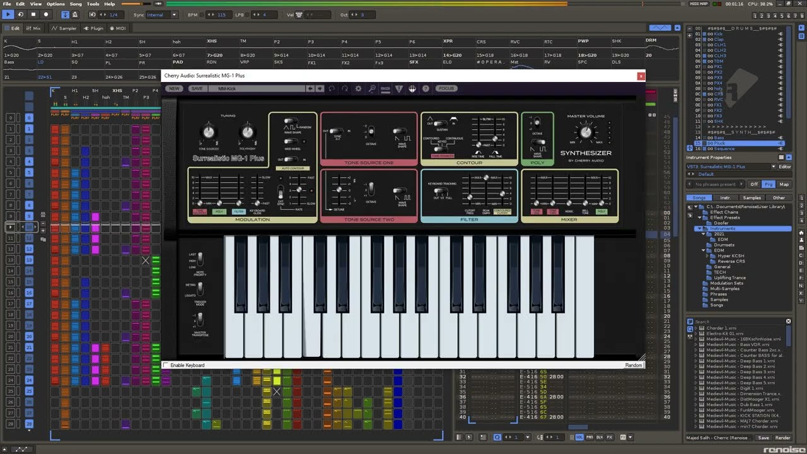
Task: Open the Song menu
Action: coord(76,4)
